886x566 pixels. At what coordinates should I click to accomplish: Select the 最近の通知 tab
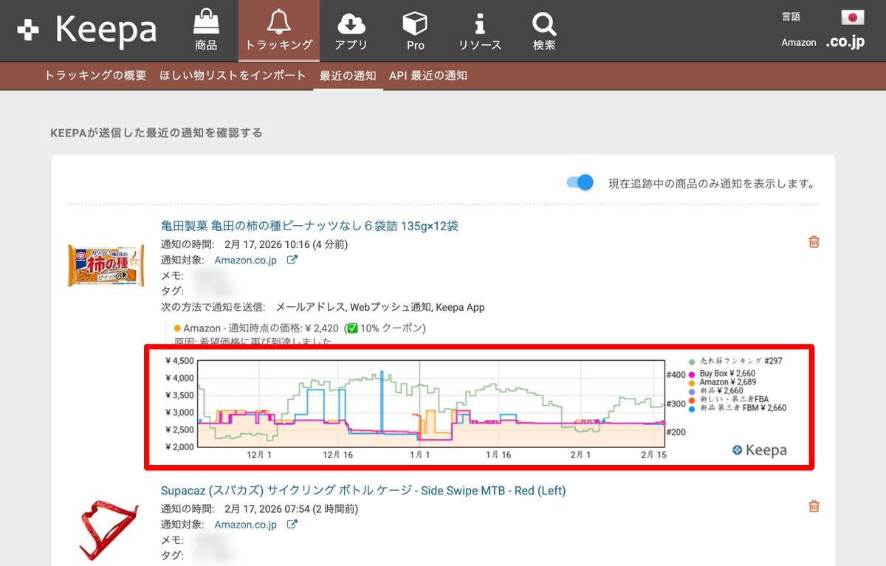(x=348, y=75)
